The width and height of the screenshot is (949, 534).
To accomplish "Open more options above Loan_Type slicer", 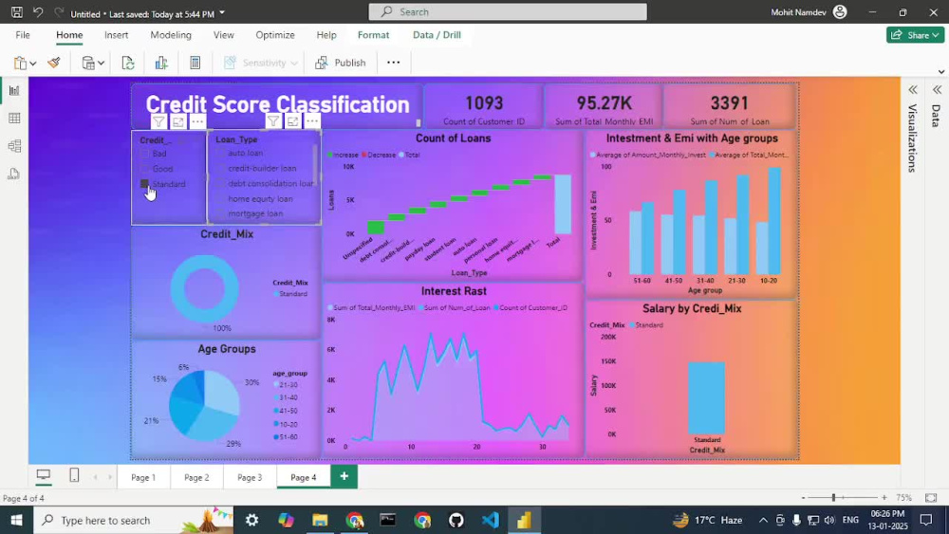I will point(312,121).
